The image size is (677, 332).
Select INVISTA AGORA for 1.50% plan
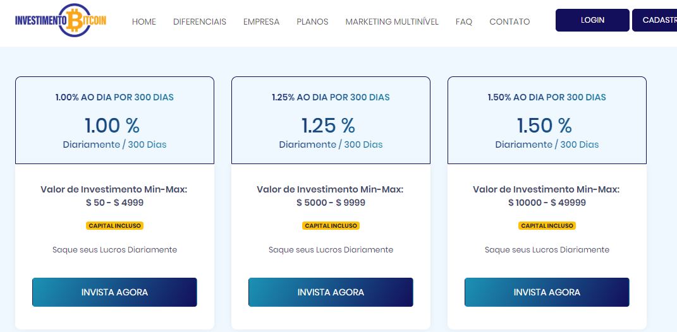click(547, 292)
